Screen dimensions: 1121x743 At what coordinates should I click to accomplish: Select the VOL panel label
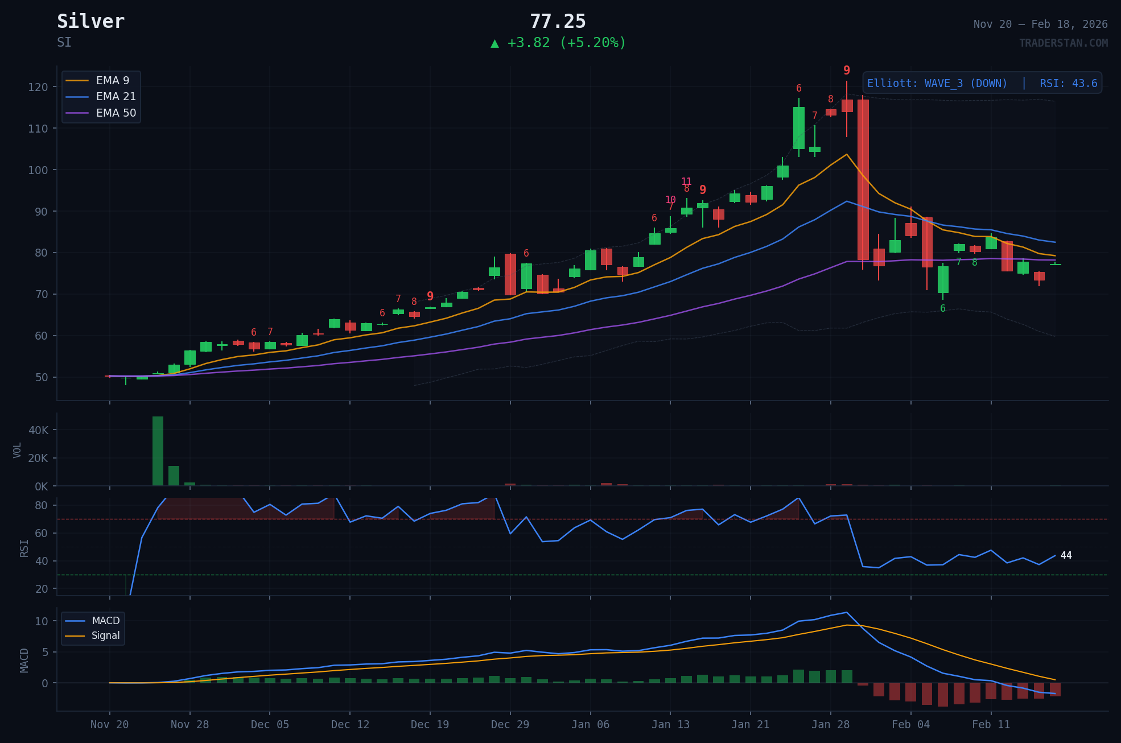18,449
